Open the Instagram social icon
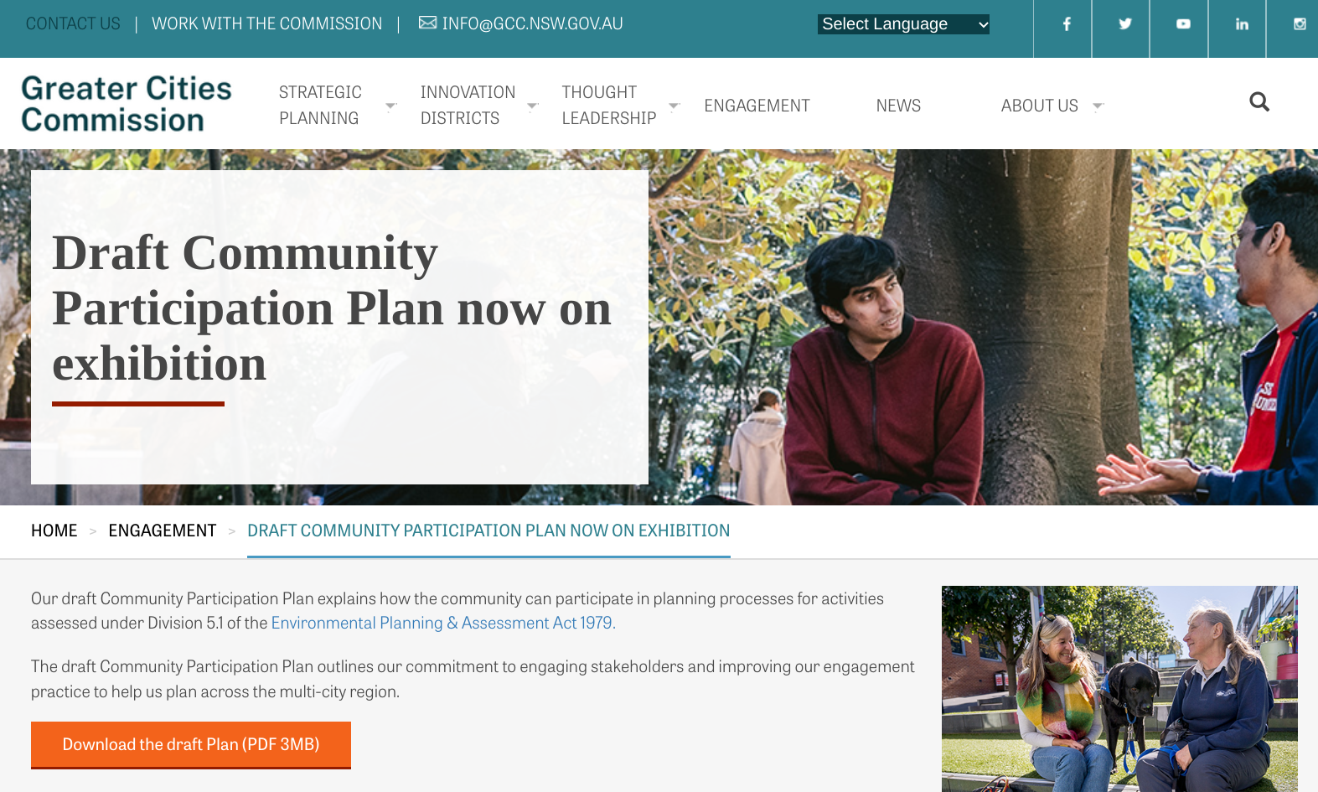This screenshot has height=792, width=1318. tap(1299, 24)
